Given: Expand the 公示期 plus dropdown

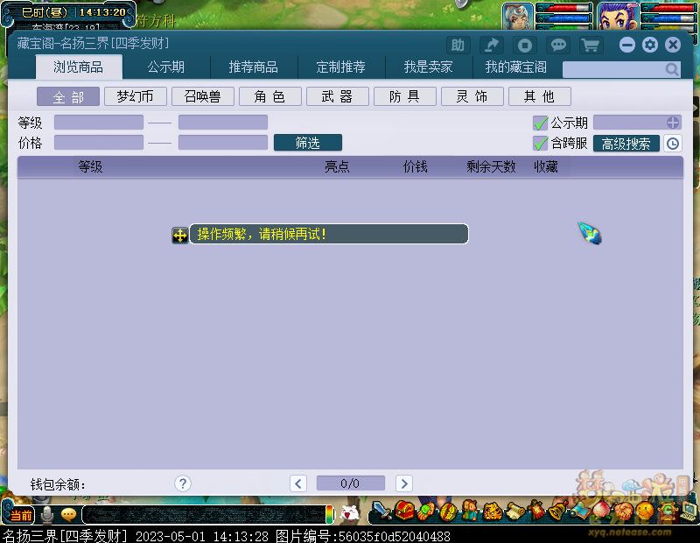Looking at the screenshot, I should coord(672,123).
